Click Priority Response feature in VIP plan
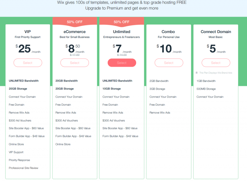The width and height of the screenshot is (247, 181). [19, 160]
